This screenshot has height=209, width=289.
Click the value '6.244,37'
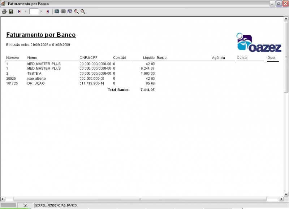tap(148, 68)
